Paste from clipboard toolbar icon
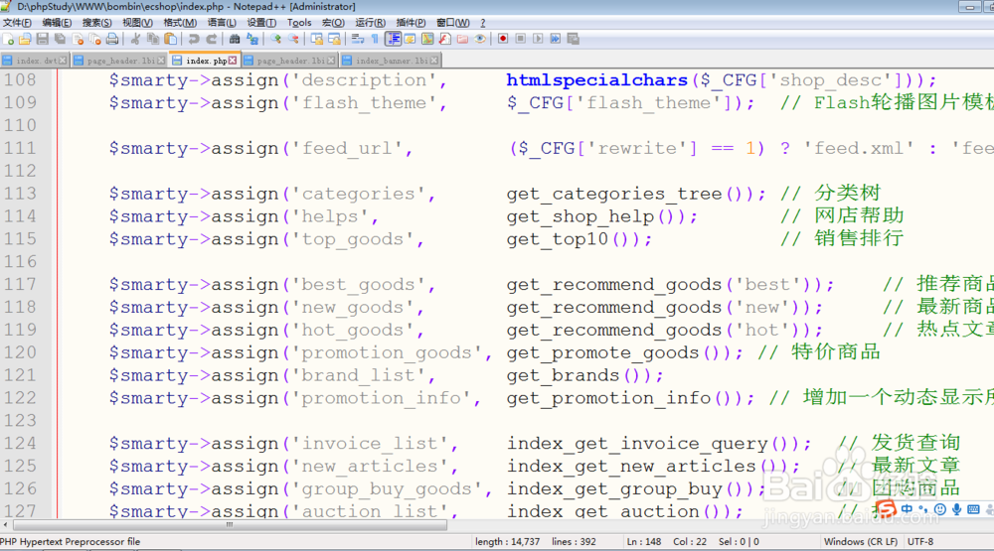Viewport: 994px width, 551px height. [x=171, y=39]
